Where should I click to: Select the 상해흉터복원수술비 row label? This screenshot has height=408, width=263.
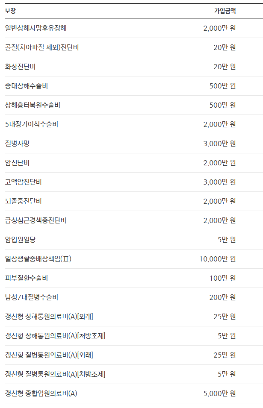[x=33, y=105]
